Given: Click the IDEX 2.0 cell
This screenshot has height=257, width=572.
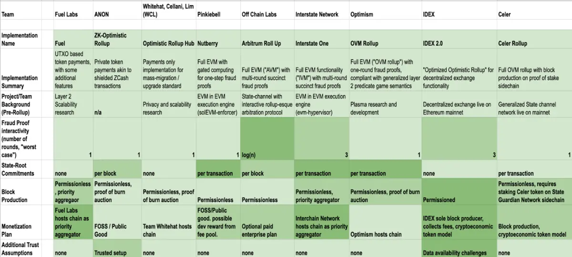Looking at the screenshot, I should point(459,39).
